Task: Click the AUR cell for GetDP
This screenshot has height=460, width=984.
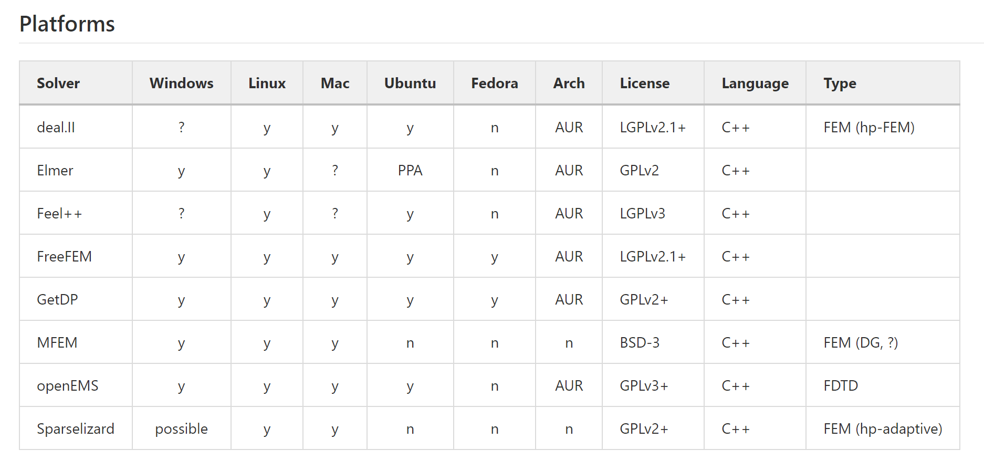Action: coord(569,300)
